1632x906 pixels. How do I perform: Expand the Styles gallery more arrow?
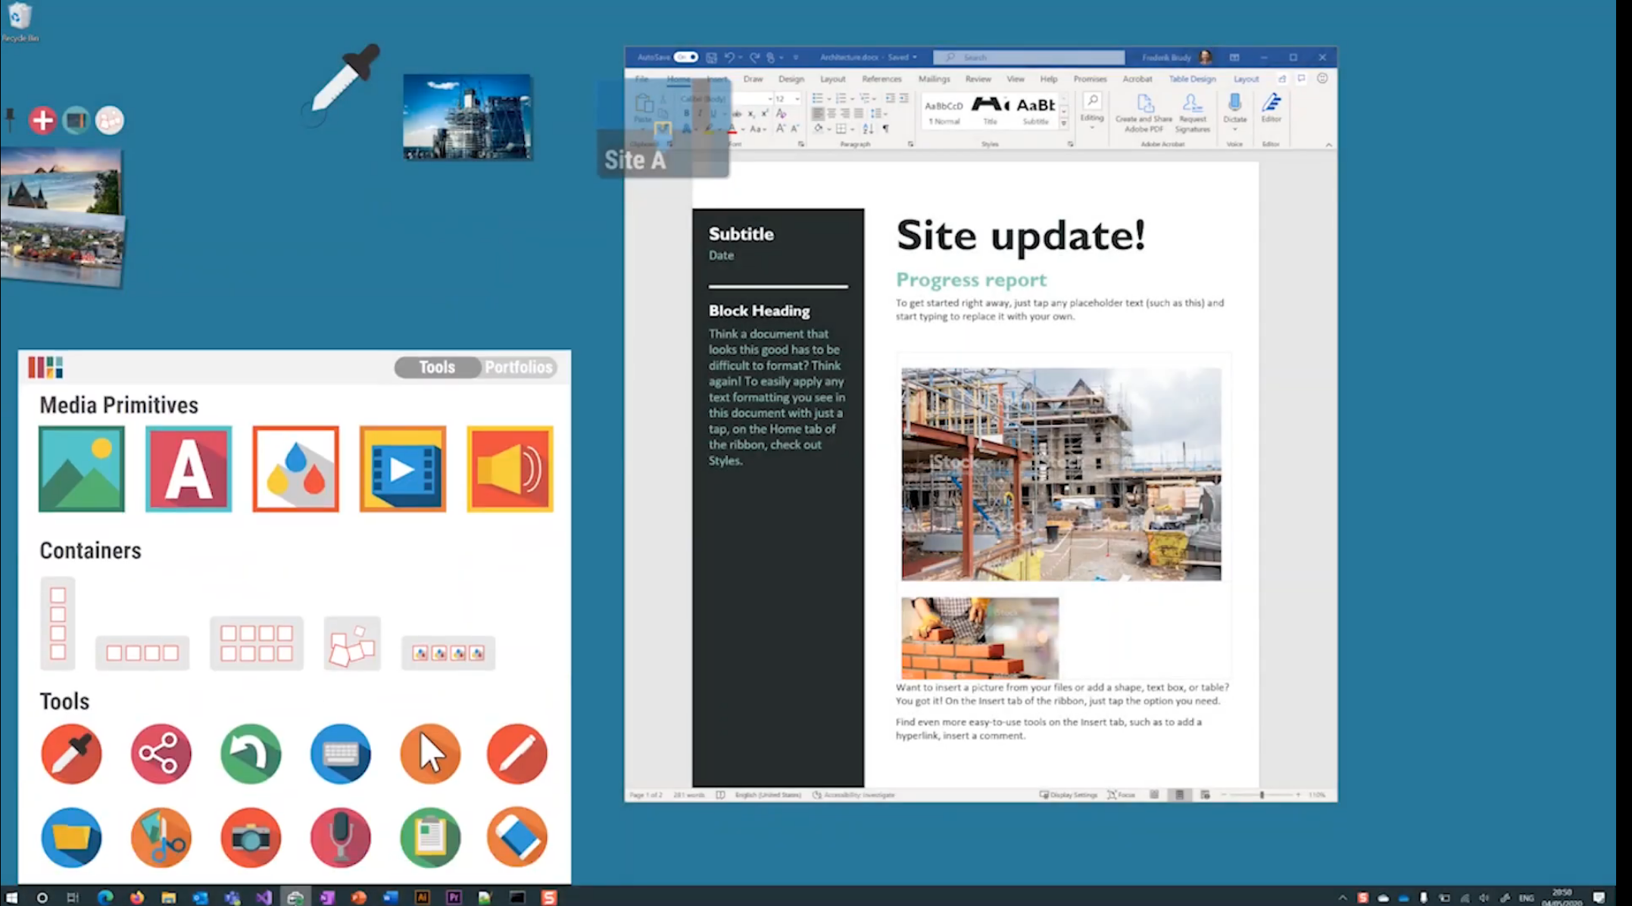1064,123
